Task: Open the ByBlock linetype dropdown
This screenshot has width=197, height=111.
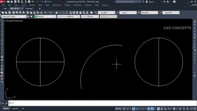Action: [68, 16]
